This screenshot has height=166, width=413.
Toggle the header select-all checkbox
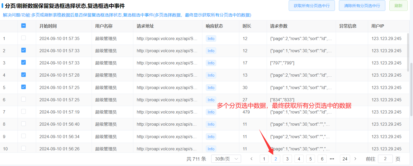click(23, 26)
